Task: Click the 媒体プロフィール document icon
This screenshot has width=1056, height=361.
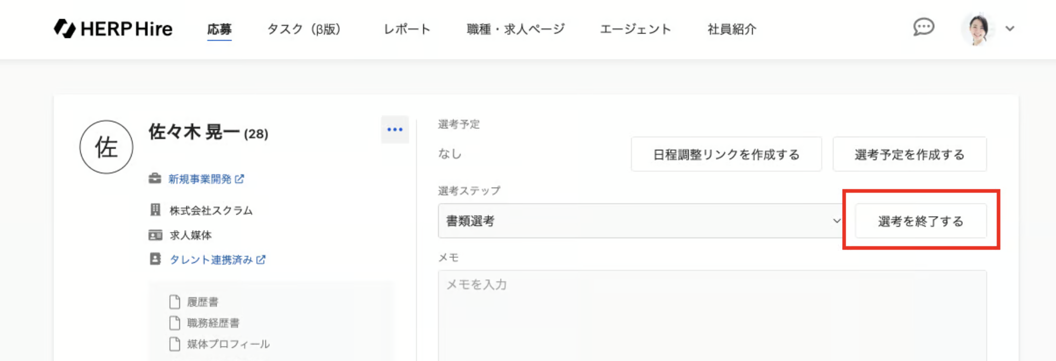Action: (x=175, y=344)
